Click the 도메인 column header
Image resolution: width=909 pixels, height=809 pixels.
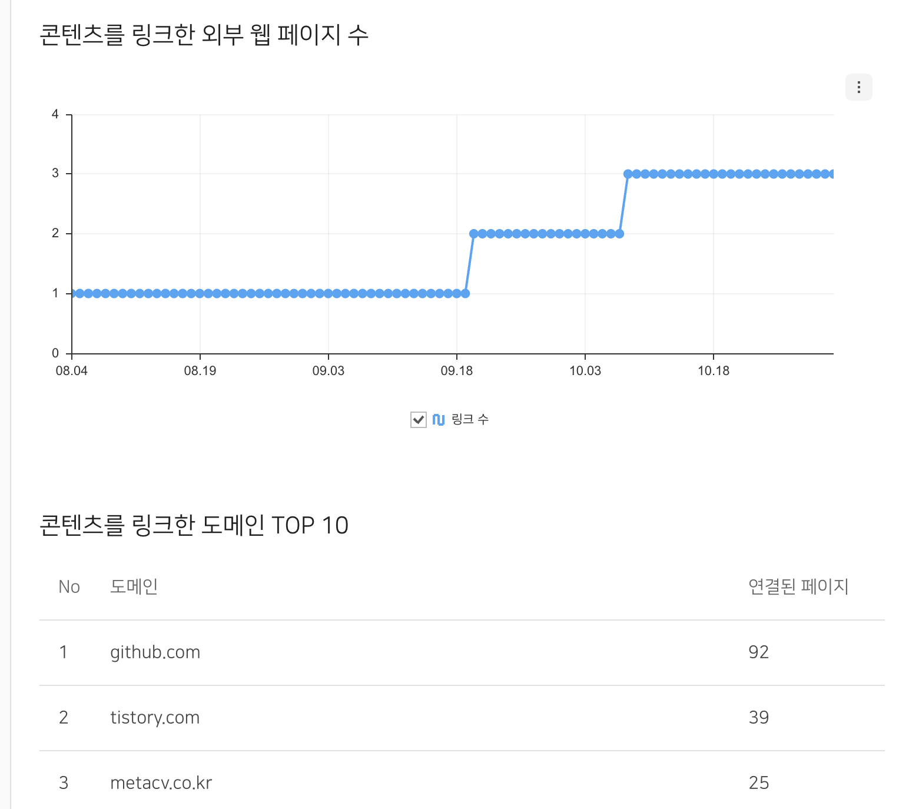pyautogui.click(x=134, y=586)
